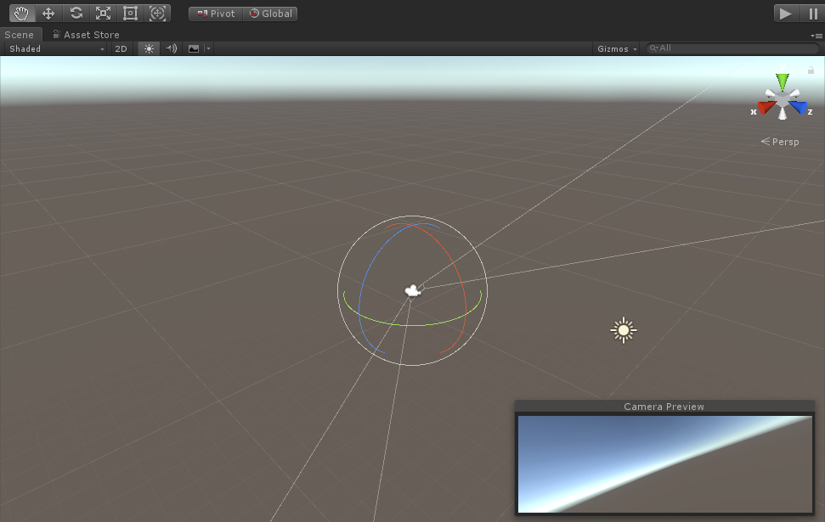Toggle Global coordinate handle with Global button
This screenshot has height=522, width=825.
[270, 13]
